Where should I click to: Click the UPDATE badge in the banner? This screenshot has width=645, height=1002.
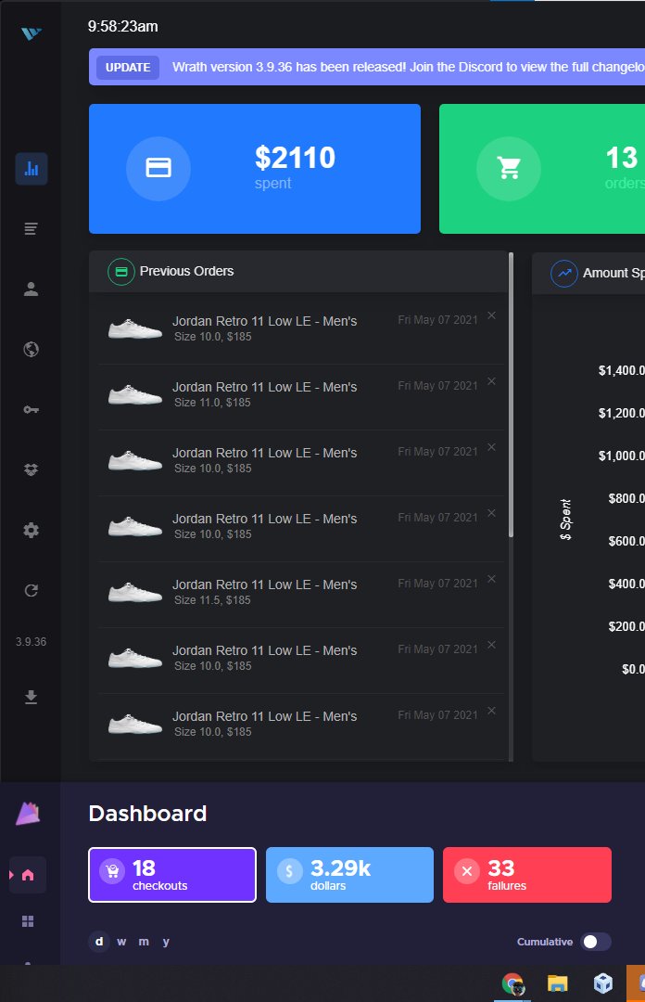pos(128,67)
